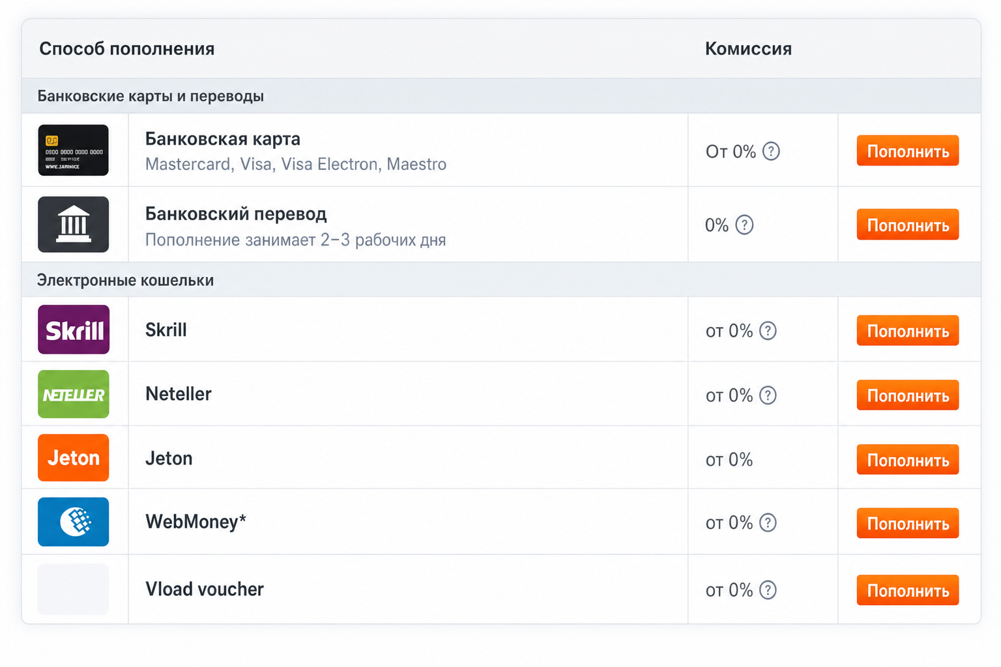The width and height of the screenshot is (1001, 667).
Task: Click the 'Skrill' method name
Action: 166,330
